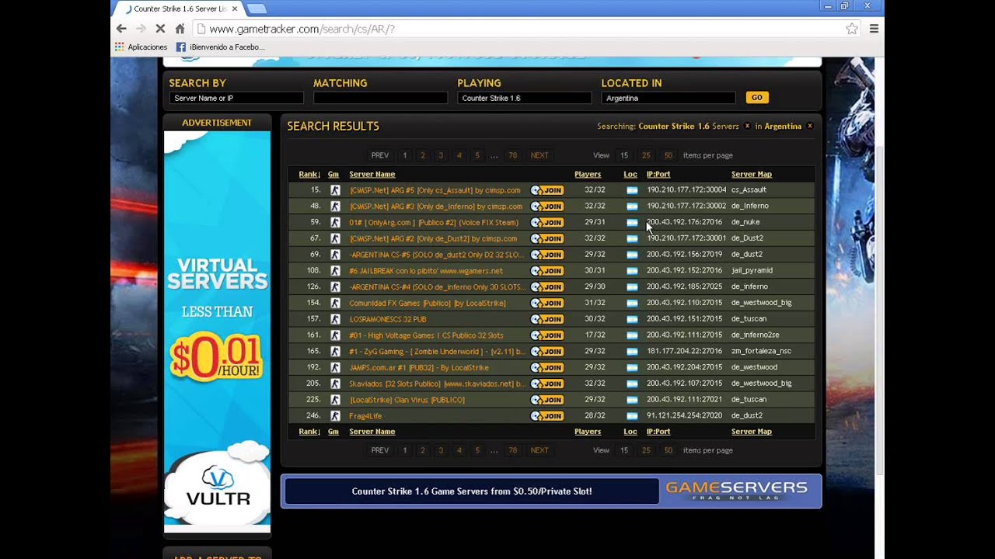Screen dimensions: 995x559
Task: Remove the Argentina location filter
Action: [809, 126]
